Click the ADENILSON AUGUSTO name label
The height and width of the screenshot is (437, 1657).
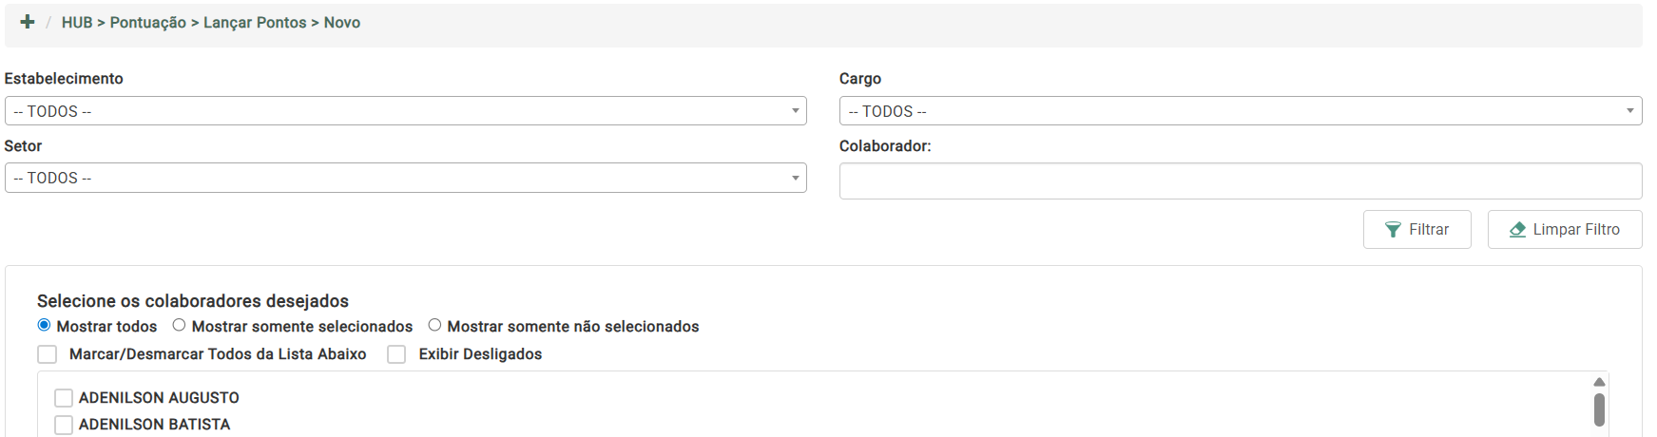pos(159,398)
